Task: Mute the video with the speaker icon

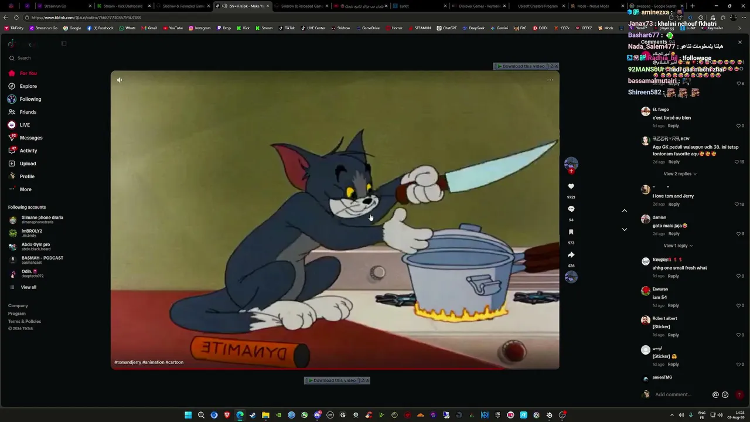Action: click(x=120, y=80)
